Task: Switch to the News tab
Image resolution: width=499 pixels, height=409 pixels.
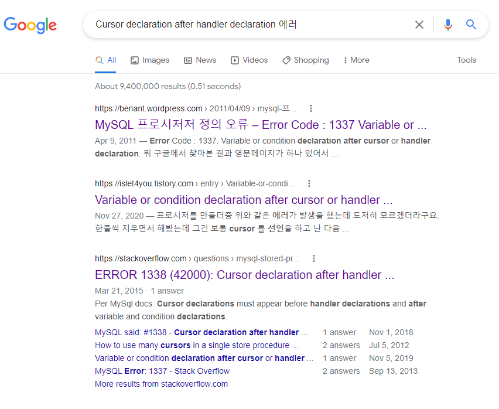Action: (200, 60)
